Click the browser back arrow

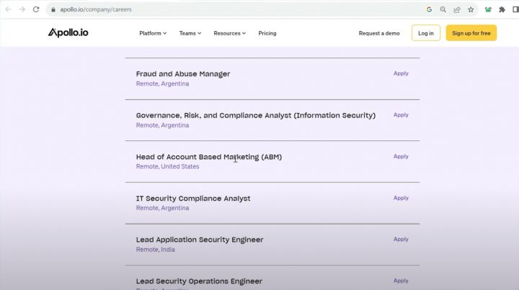click(9, 9)
